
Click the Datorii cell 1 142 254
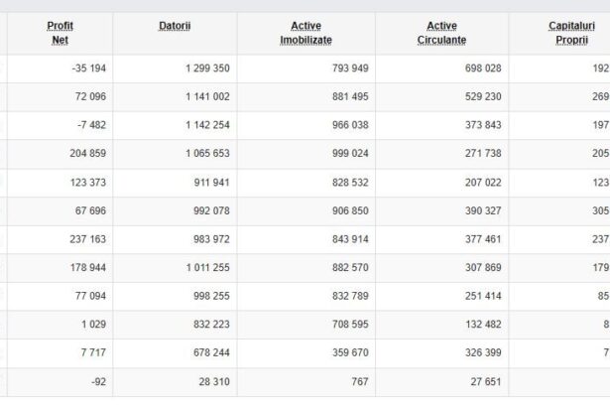pos(207,125)
